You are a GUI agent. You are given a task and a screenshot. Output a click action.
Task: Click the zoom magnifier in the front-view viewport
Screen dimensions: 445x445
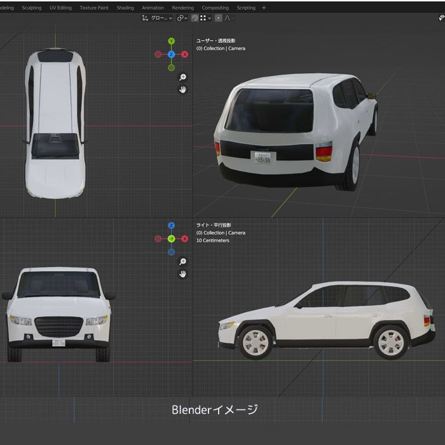183,261
